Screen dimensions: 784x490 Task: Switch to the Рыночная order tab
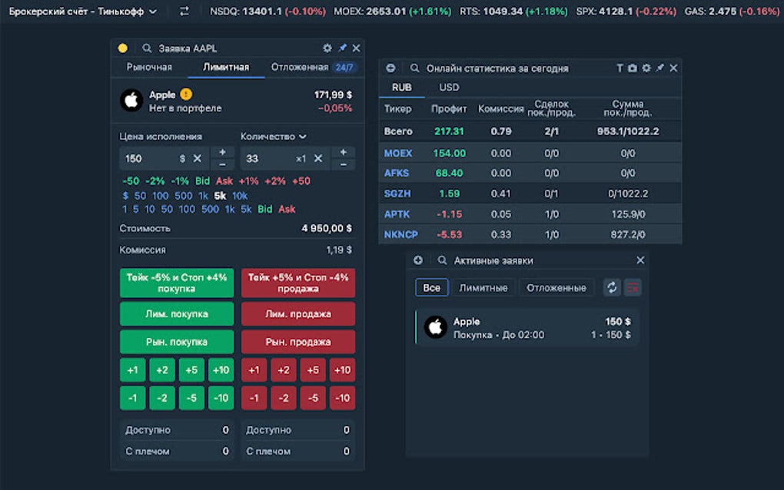pyautogui.click(x=151, y=67)
